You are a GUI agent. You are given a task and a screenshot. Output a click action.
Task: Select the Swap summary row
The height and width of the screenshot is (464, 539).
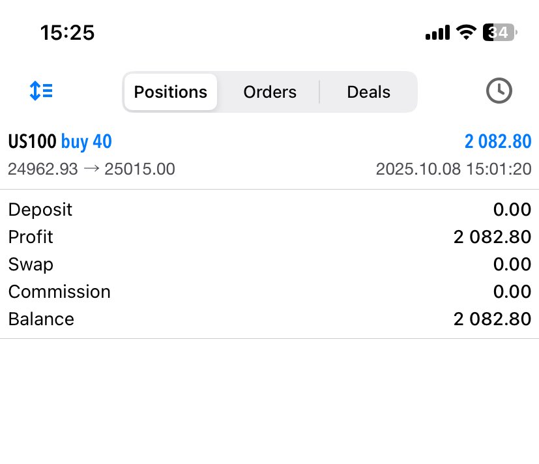[x=270, y=265]
